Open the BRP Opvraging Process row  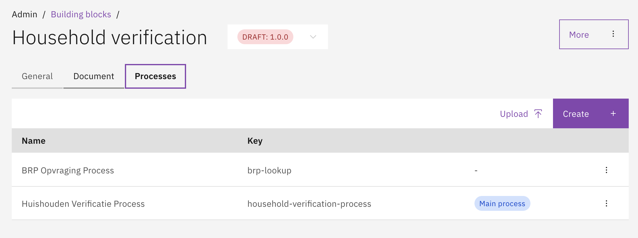point(68,170)
